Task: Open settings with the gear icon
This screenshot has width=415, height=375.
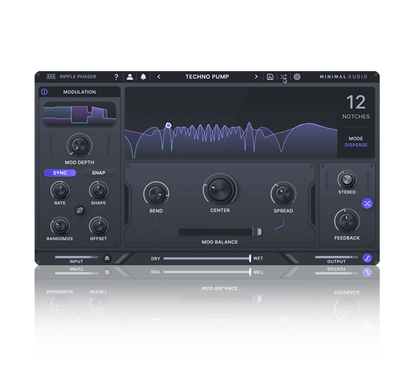Action: click(x=297, y=77)
